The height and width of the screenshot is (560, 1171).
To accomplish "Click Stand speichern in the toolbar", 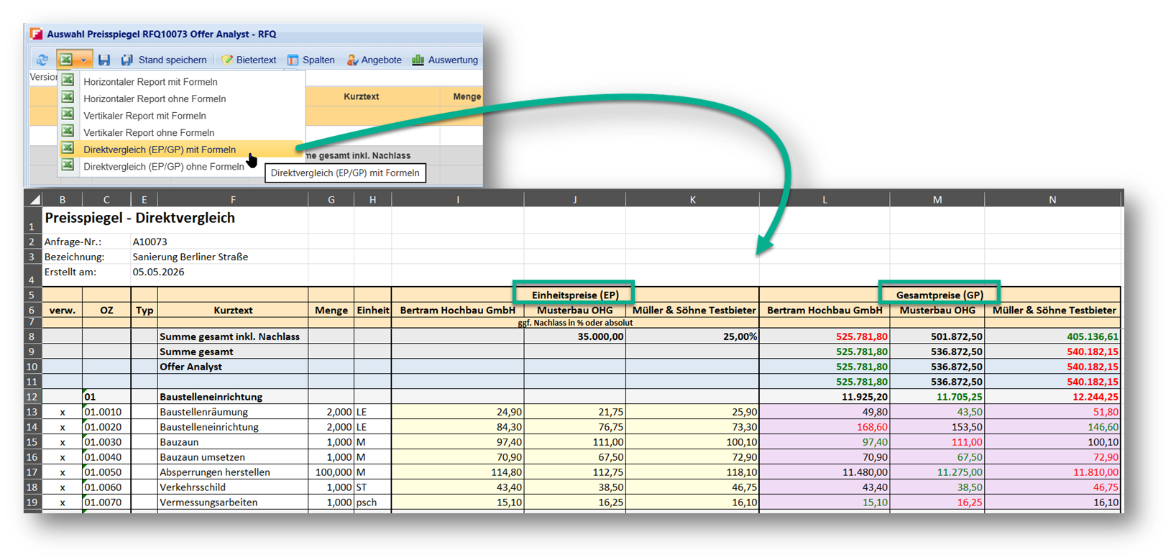I will coord(164,60).
